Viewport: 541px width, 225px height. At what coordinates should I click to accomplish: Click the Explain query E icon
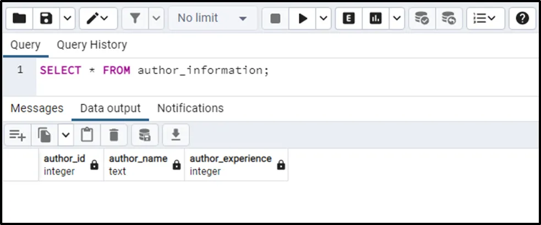348,19
